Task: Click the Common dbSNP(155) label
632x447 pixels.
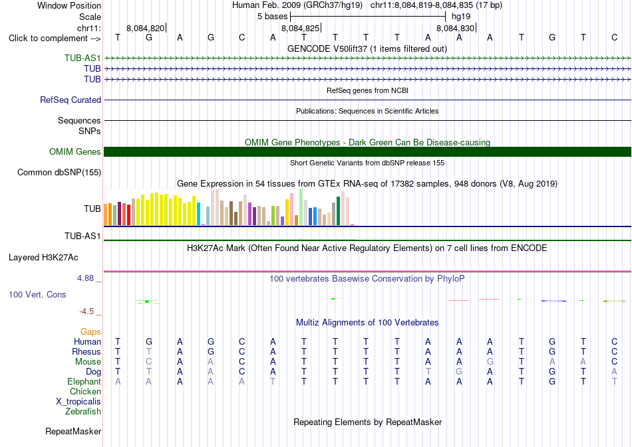Action: (x=59, y=172)
